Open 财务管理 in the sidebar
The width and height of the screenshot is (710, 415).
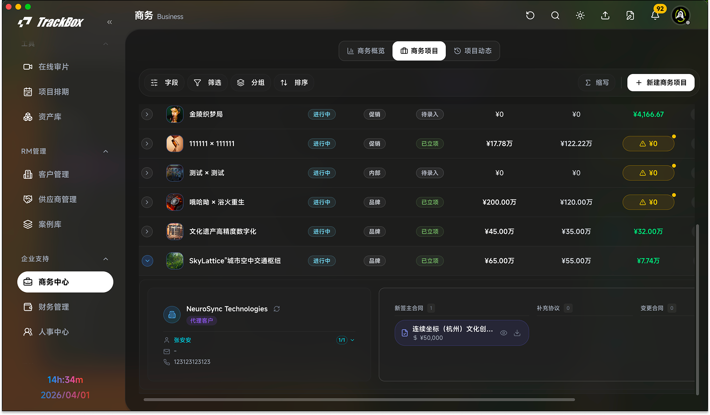pyautogui.click(x=65, y=307)
